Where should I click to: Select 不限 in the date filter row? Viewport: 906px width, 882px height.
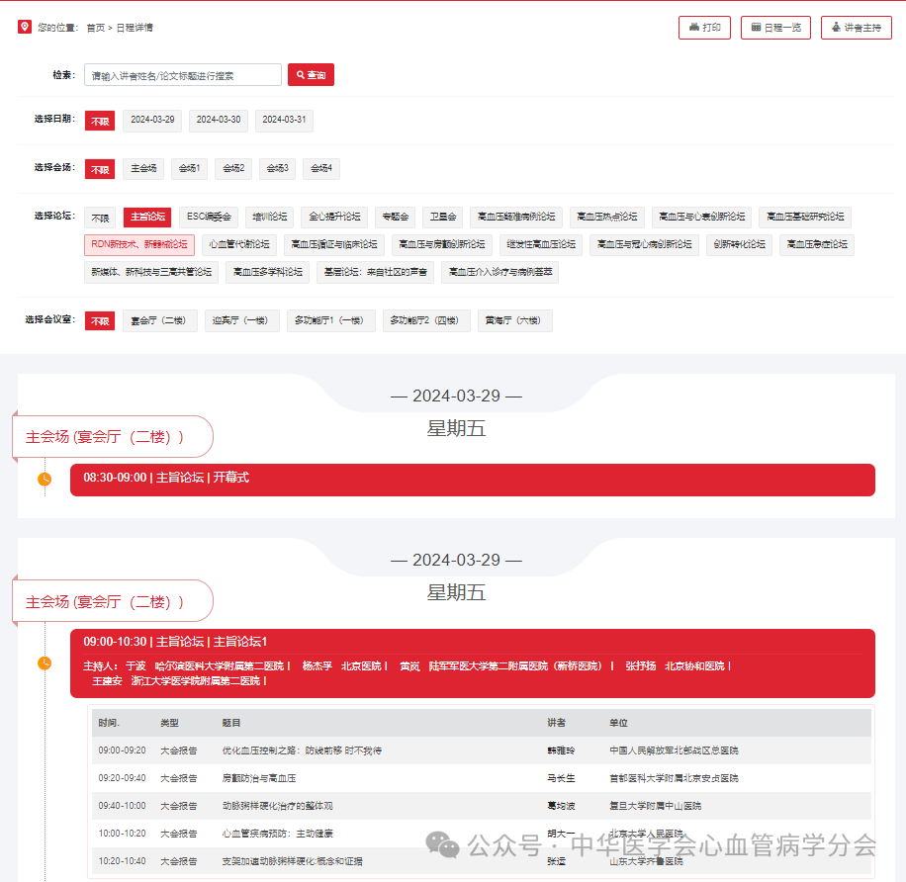point(100,121)
